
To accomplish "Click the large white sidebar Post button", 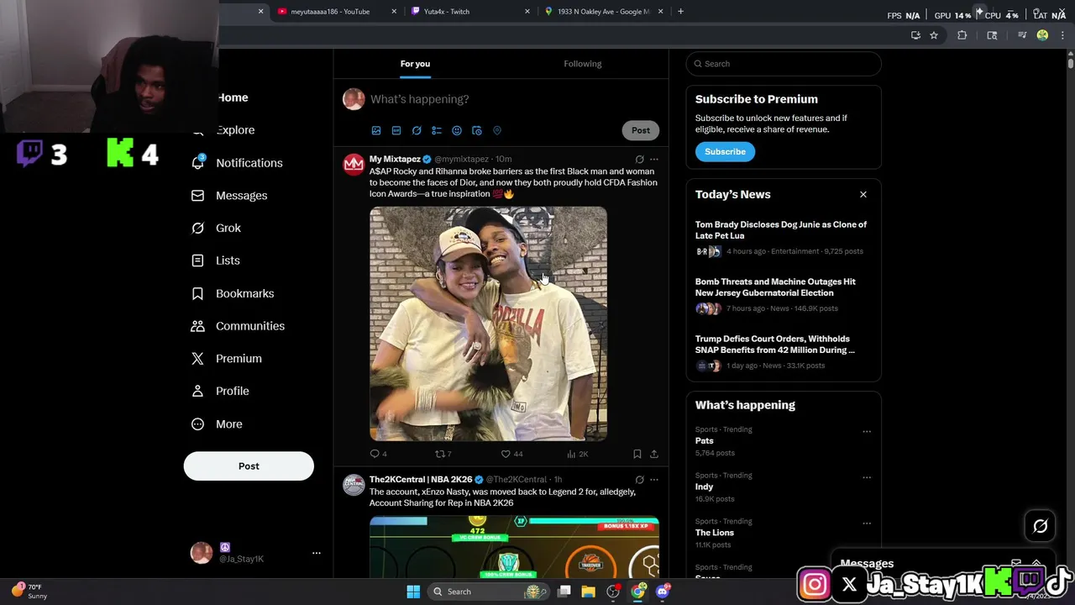I will click(249, 466).
